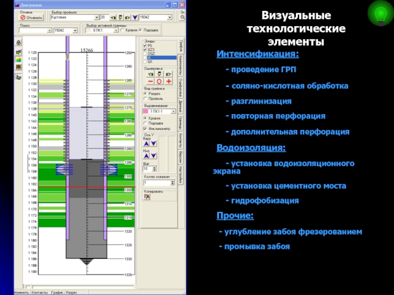
Task: Click the Кол-во скважин number field
Action: pos(158,182)
